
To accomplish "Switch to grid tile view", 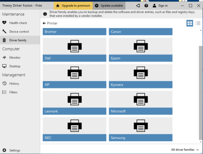I will coord(190,23).
